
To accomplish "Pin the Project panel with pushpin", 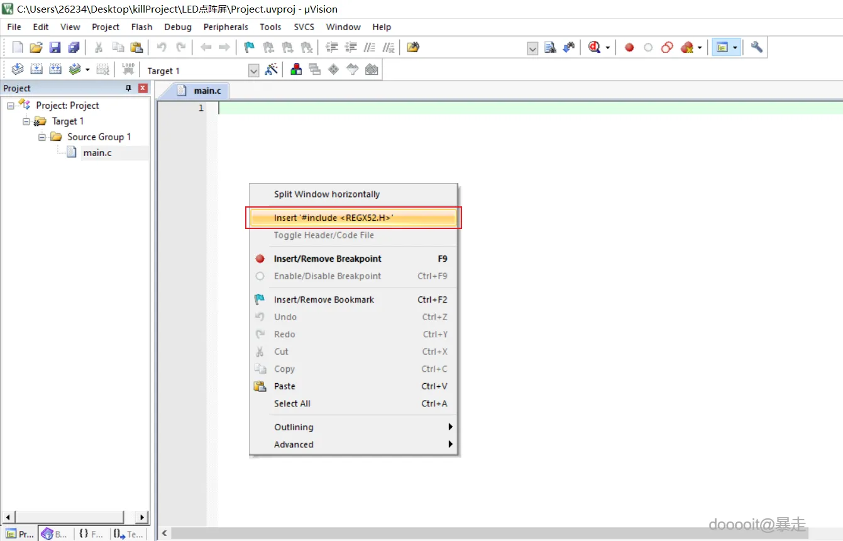I will click(129, 88).
